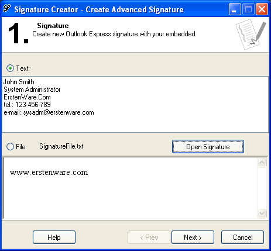The width and height of the screenshot is (271, 251).
Task: Click the Open Signature button
Action: (208, 147)
